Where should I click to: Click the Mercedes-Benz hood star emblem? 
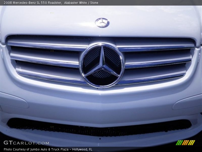(x=102, y=22)
